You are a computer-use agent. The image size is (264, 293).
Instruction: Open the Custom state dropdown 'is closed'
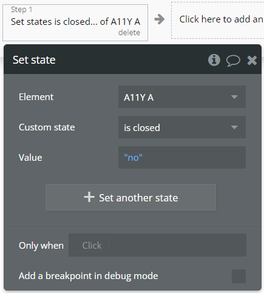[182, 127]
